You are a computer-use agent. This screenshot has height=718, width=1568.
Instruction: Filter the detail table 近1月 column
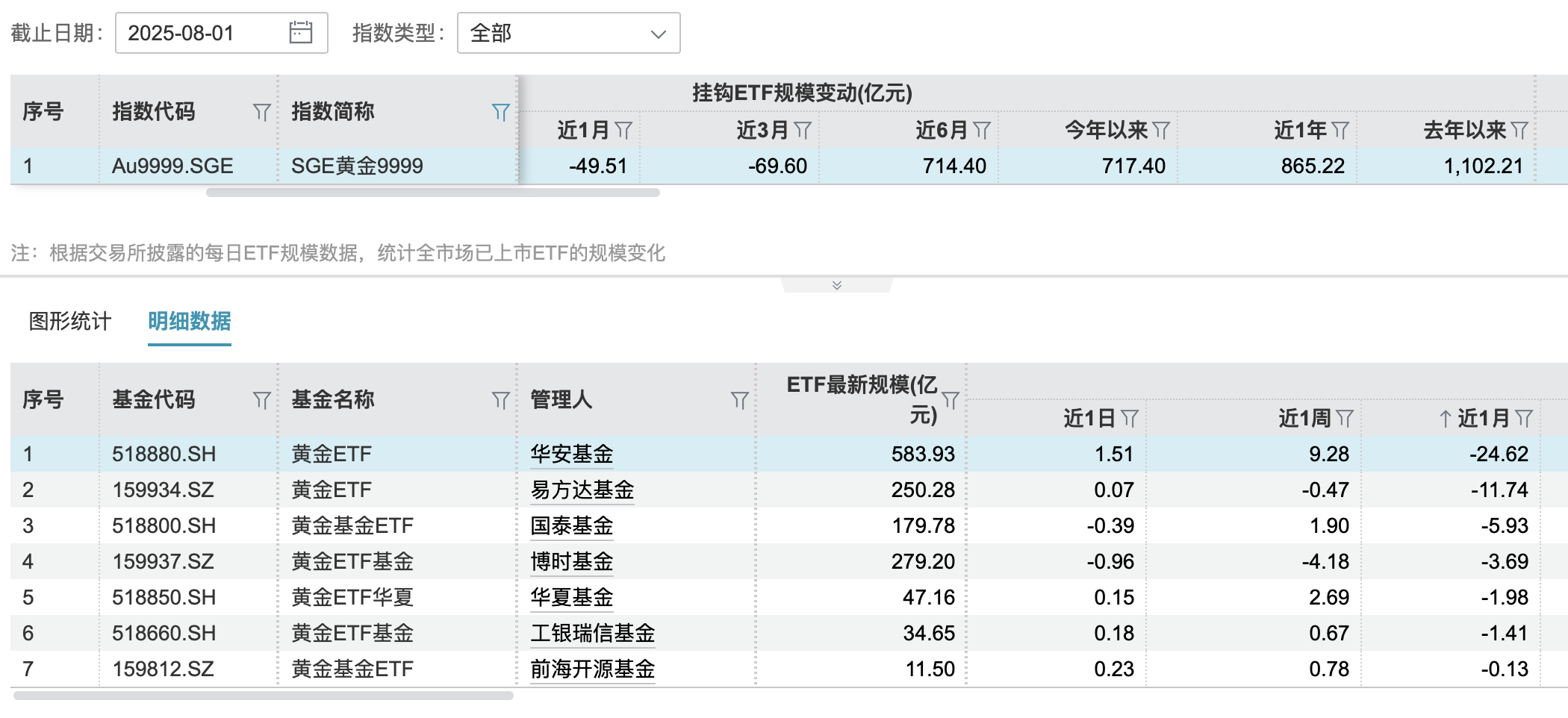tap(1524, 419)
